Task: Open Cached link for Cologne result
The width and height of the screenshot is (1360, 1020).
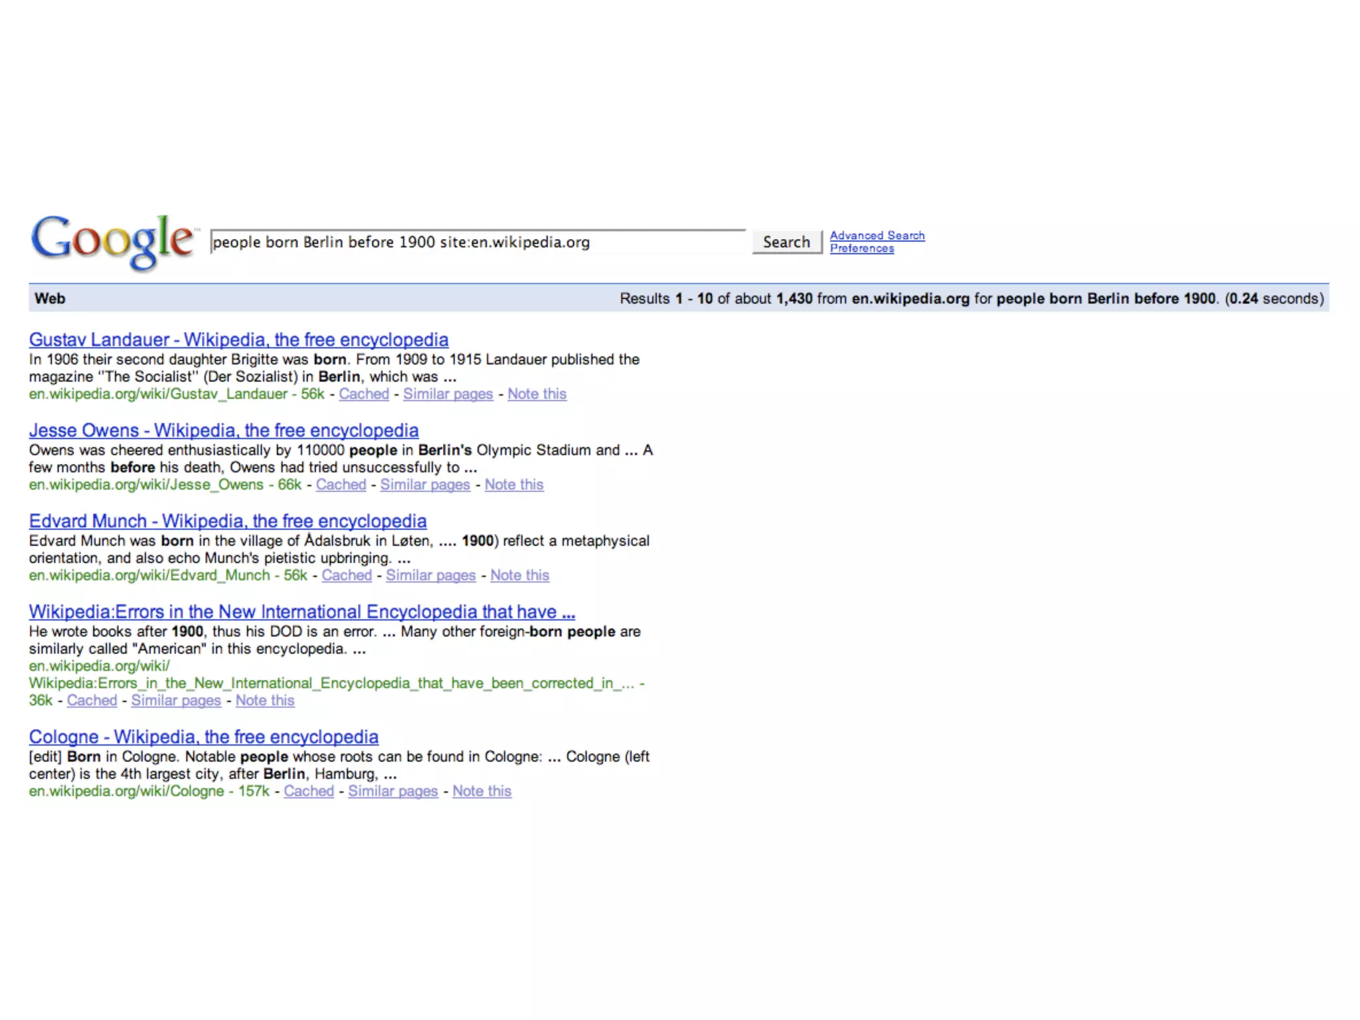Action: [309, 792]
